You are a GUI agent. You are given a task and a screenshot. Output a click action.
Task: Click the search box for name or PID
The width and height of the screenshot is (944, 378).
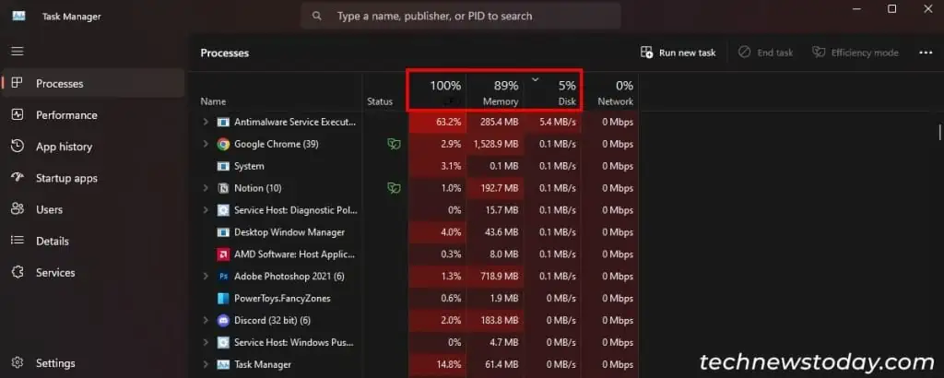click(x=461, y=17)
